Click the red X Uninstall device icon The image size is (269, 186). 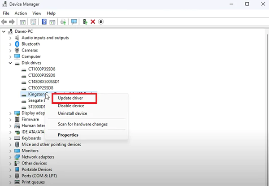tap(93, 22)
